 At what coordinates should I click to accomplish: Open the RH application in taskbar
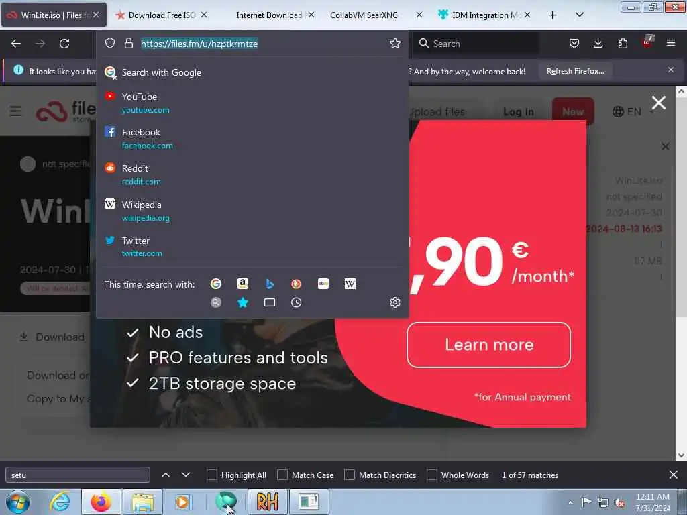(267, 502)
